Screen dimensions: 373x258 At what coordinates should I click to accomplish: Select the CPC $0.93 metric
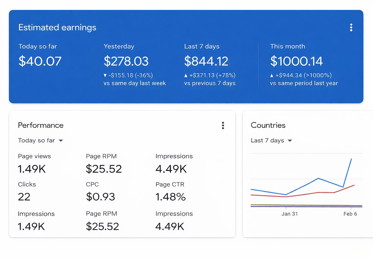[100, 197]
